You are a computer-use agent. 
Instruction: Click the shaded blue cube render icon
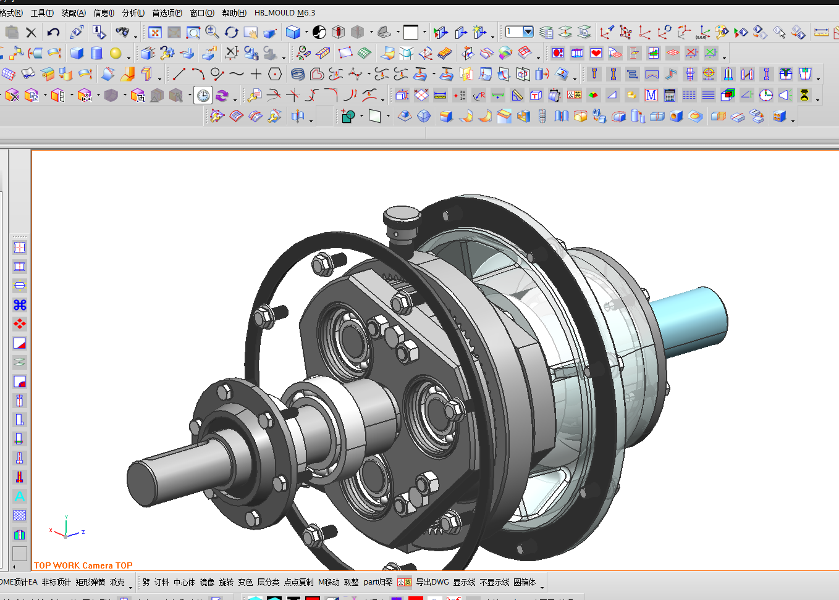293,32
